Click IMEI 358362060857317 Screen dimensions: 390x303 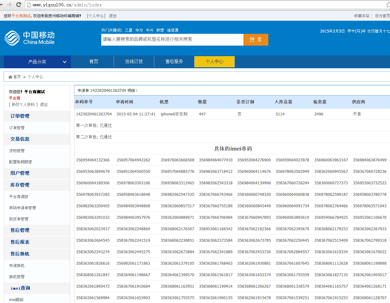[x=177, y=206]
